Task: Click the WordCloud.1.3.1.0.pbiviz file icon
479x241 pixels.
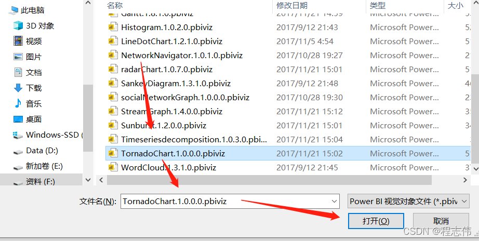Action: pos(113,167)
